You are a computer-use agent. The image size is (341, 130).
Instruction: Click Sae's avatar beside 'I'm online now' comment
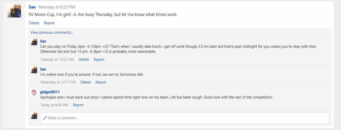tap(34, 70)
